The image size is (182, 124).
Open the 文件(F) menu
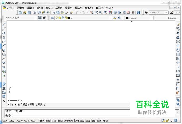(11, 8)
